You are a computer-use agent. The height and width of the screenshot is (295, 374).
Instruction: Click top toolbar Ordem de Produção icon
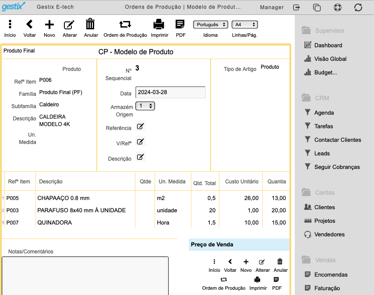click(x=125, y=25)
